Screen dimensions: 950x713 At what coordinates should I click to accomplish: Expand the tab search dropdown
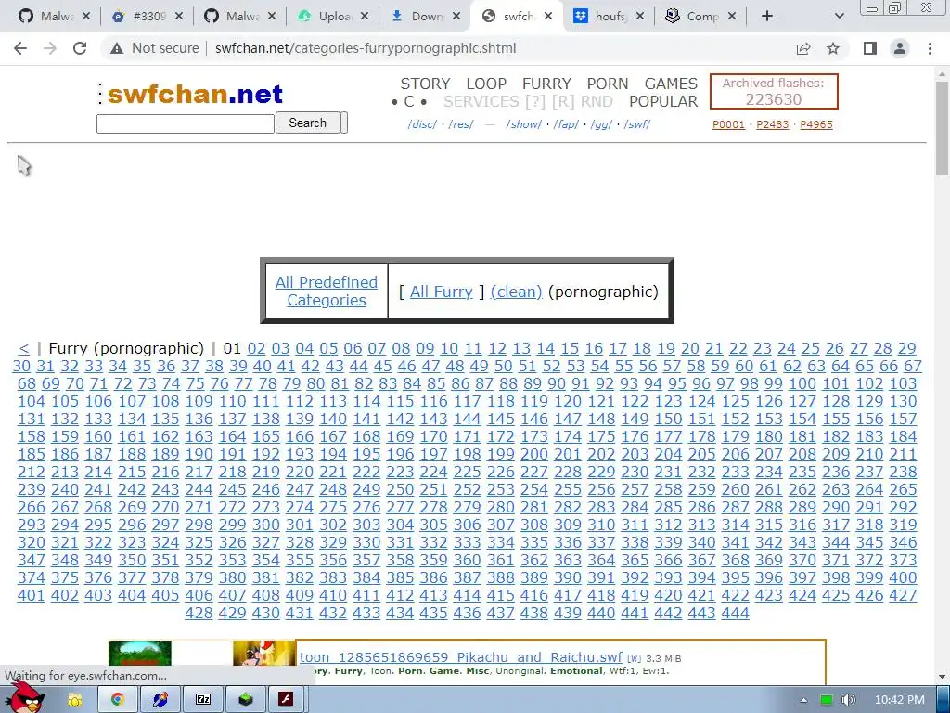[x=839, y=17]
